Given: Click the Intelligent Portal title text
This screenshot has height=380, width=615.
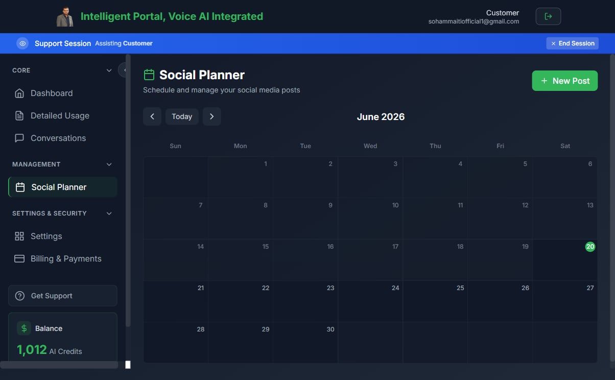Looking at the screenshot, I should (x=172, y=16).
